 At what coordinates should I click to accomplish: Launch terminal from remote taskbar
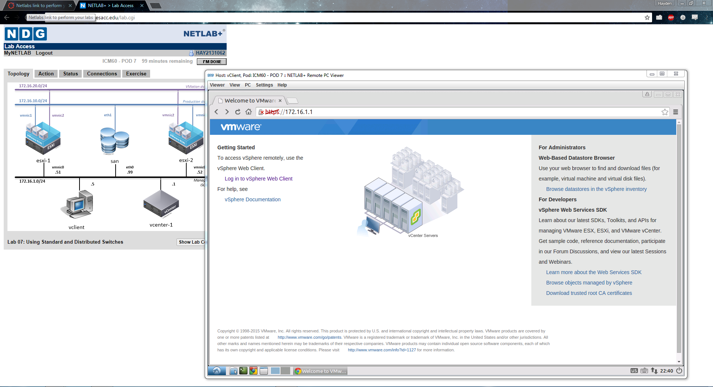243,371
